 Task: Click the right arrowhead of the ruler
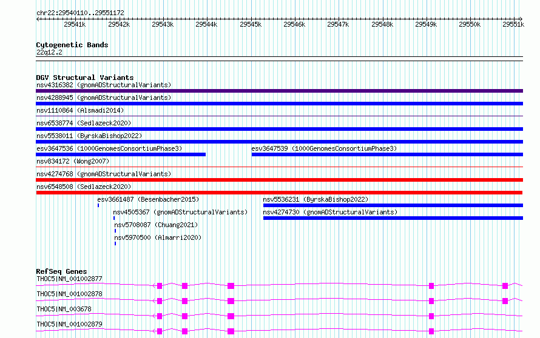click(521, 19)
